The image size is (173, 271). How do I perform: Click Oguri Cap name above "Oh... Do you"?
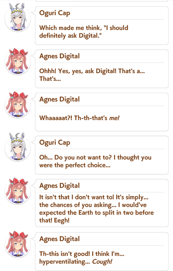(x=55, y=143)
